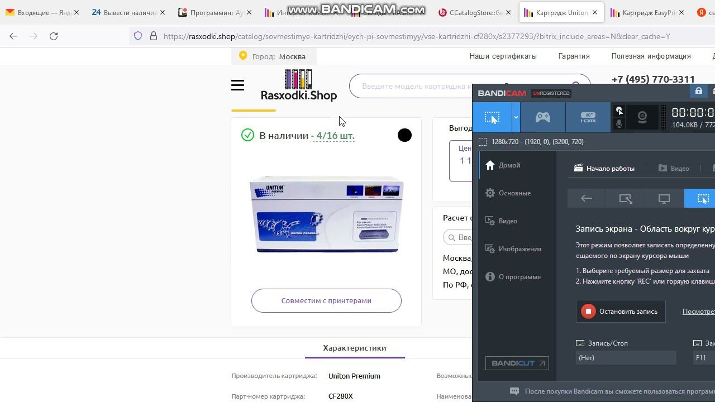Switch to the Программинг browser tab
Screen dimensions: 715x402
tap(214, 12)
